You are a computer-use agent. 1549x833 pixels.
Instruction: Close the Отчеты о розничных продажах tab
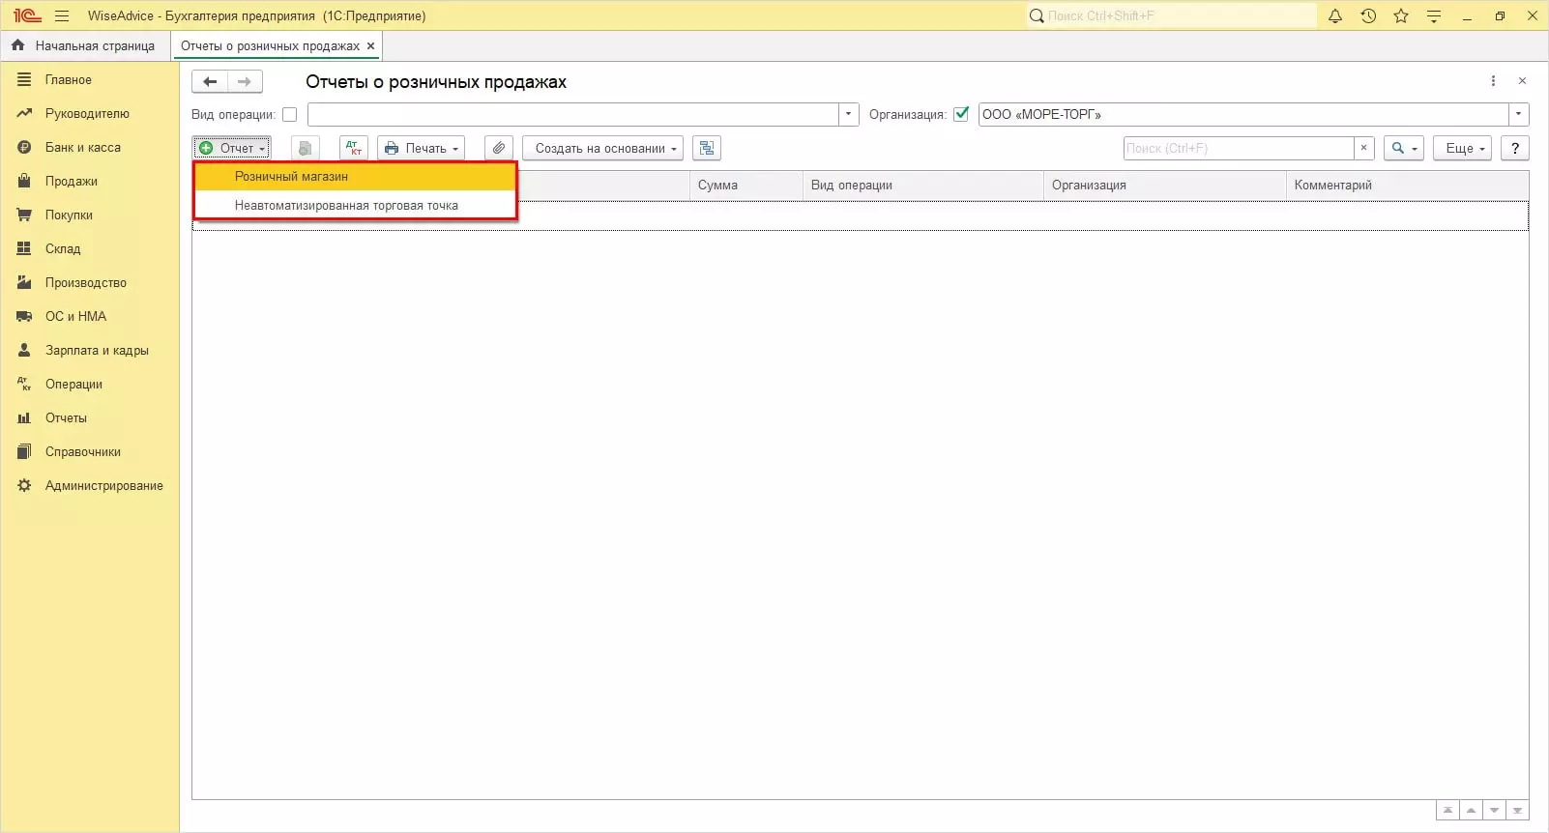(370, 45)
